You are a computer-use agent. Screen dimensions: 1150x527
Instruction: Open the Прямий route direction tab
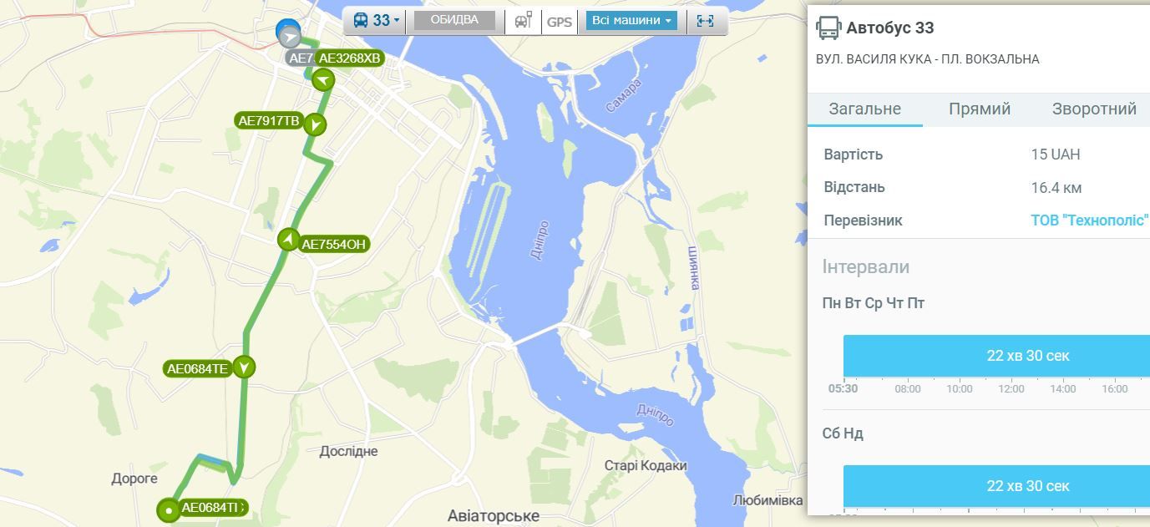click(980, 109)
